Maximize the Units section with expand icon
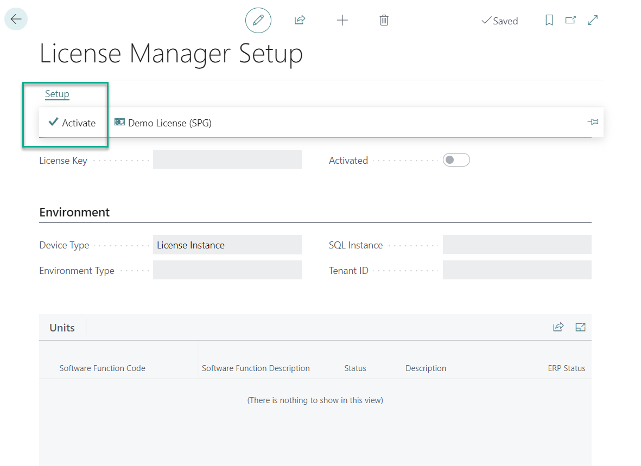Screen dimensions: 641x466 (580, 327)
